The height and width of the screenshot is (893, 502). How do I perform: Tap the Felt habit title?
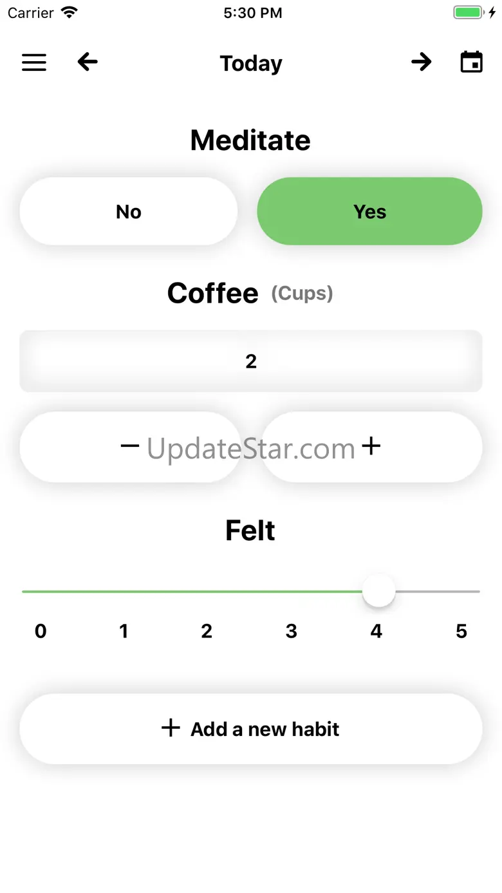tap(250, 531)
